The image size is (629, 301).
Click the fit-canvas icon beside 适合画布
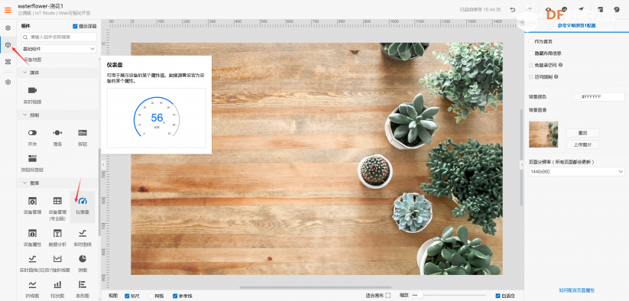pos(387,296)
